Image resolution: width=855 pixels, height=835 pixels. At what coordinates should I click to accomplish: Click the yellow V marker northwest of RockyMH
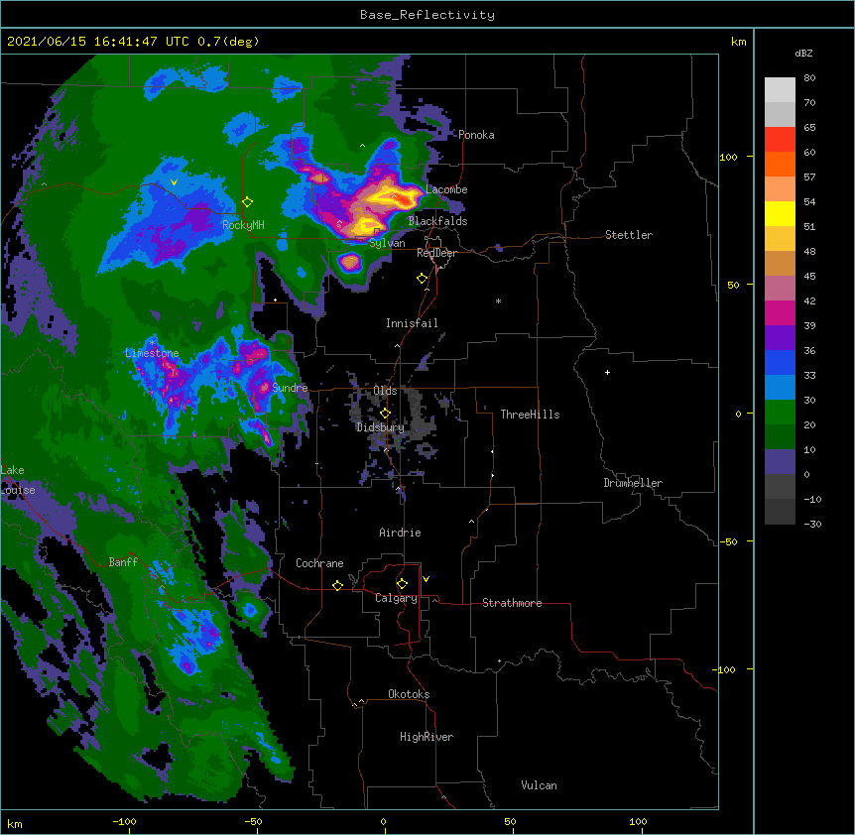174,182
